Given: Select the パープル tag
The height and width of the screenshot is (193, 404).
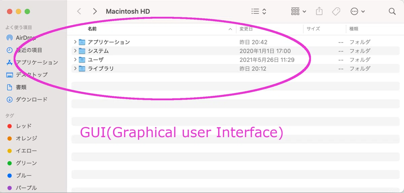Looking at the screenshot, I should (22, 188).
